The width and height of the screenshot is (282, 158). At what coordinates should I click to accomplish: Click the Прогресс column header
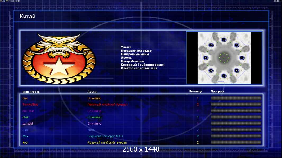[218, 91]
